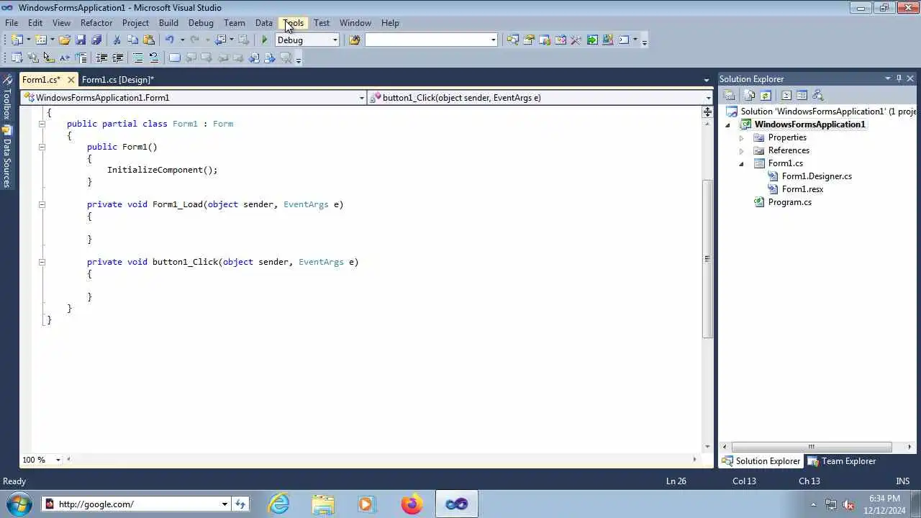Open the File menu

(12, 23)
